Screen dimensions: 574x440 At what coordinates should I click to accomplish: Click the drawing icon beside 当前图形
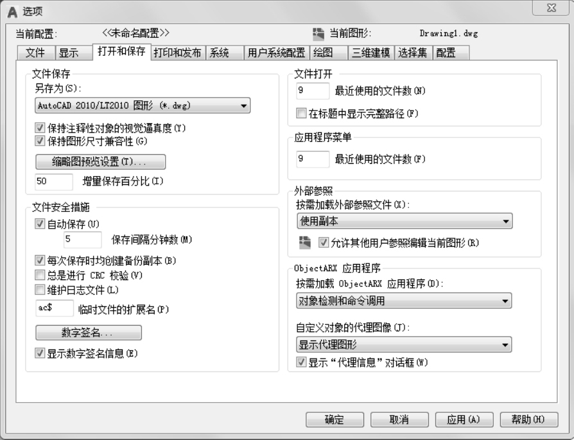click(x=318, y=34)
